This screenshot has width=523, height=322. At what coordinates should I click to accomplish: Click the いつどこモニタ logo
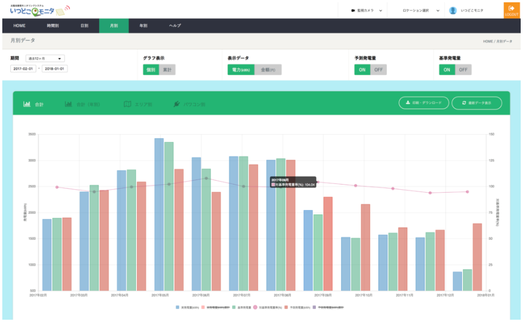tap(40, 10)
